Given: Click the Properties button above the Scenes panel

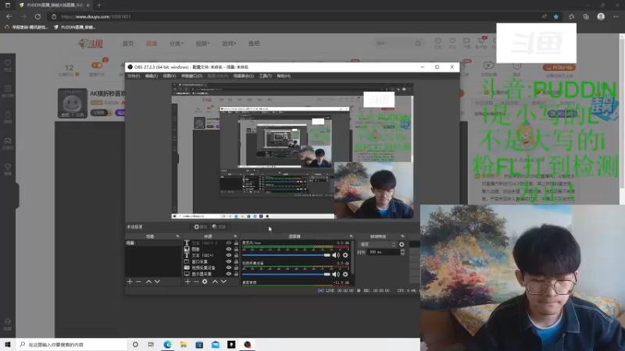Looking at the screenshot, I should (x=201, y=227).
